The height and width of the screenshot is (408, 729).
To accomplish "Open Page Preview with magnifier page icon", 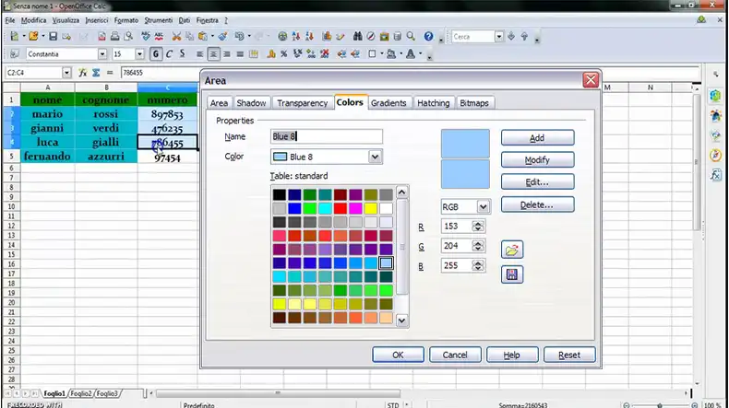I will 129,36.
